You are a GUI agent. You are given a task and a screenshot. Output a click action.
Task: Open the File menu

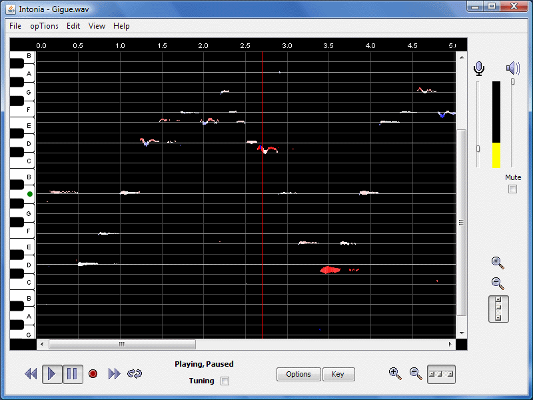point(15,26)
